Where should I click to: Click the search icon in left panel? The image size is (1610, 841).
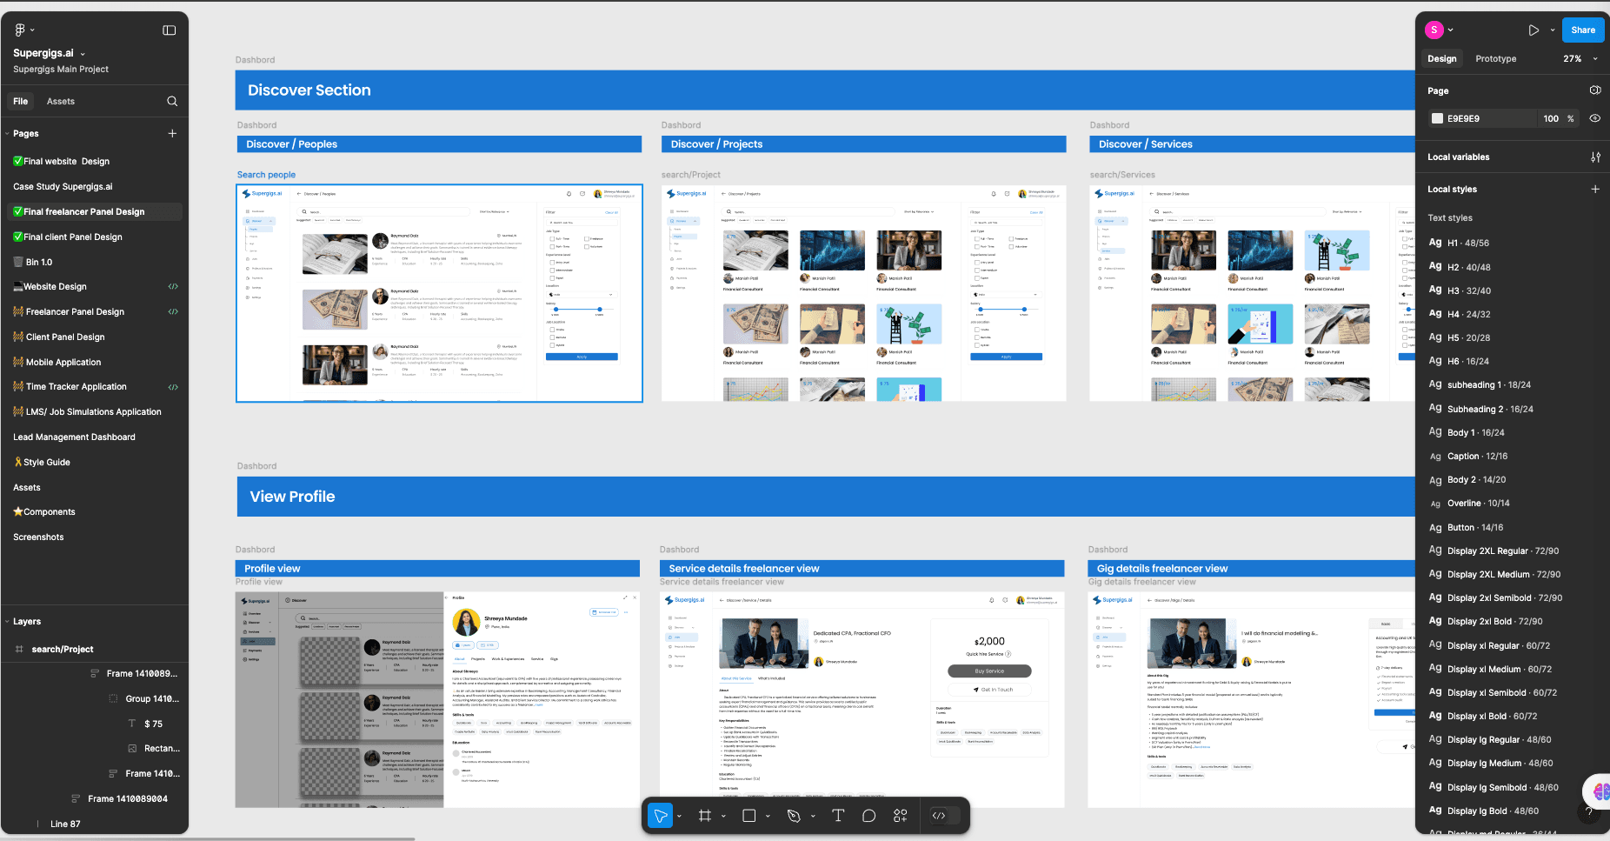tap(172, 101)
